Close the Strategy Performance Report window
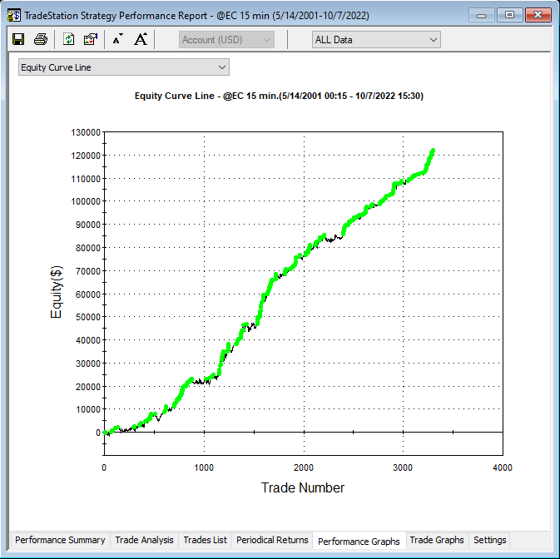 coord(538,14)
